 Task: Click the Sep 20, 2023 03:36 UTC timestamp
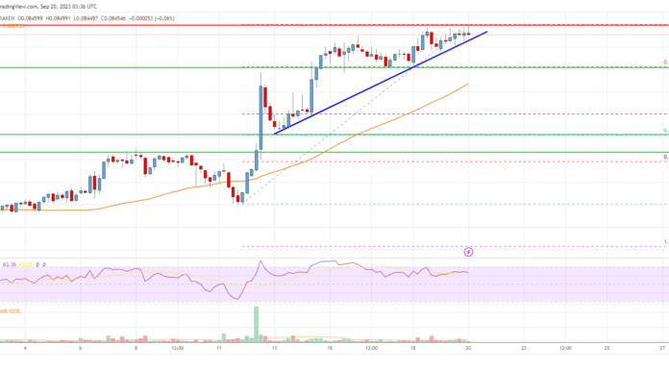(68, 7)
